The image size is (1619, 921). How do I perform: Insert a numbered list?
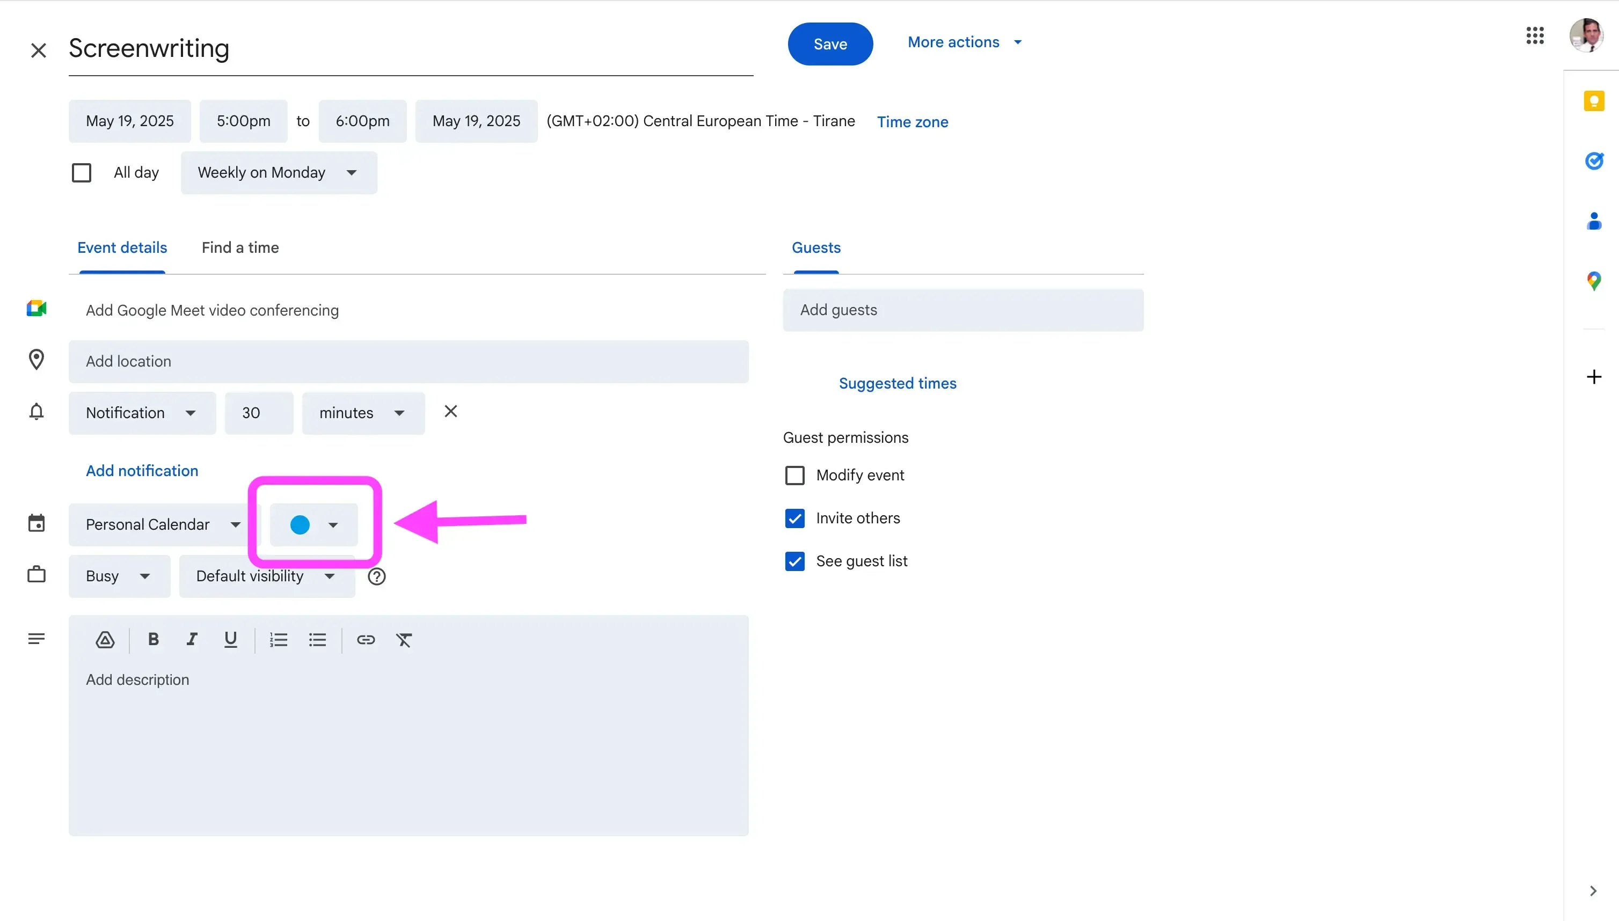tap(279, 640)
